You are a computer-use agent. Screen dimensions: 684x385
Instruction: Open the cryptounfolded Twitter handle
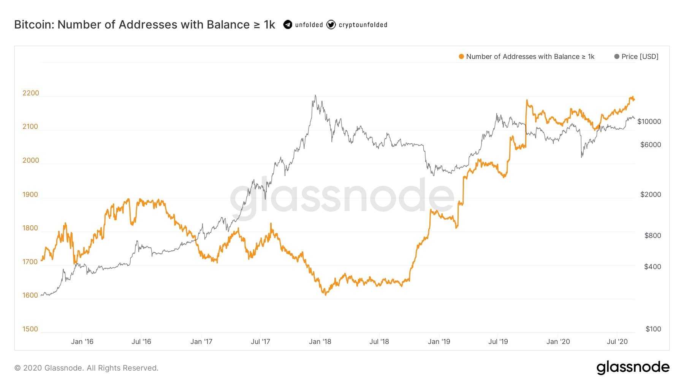pos(363,25)
